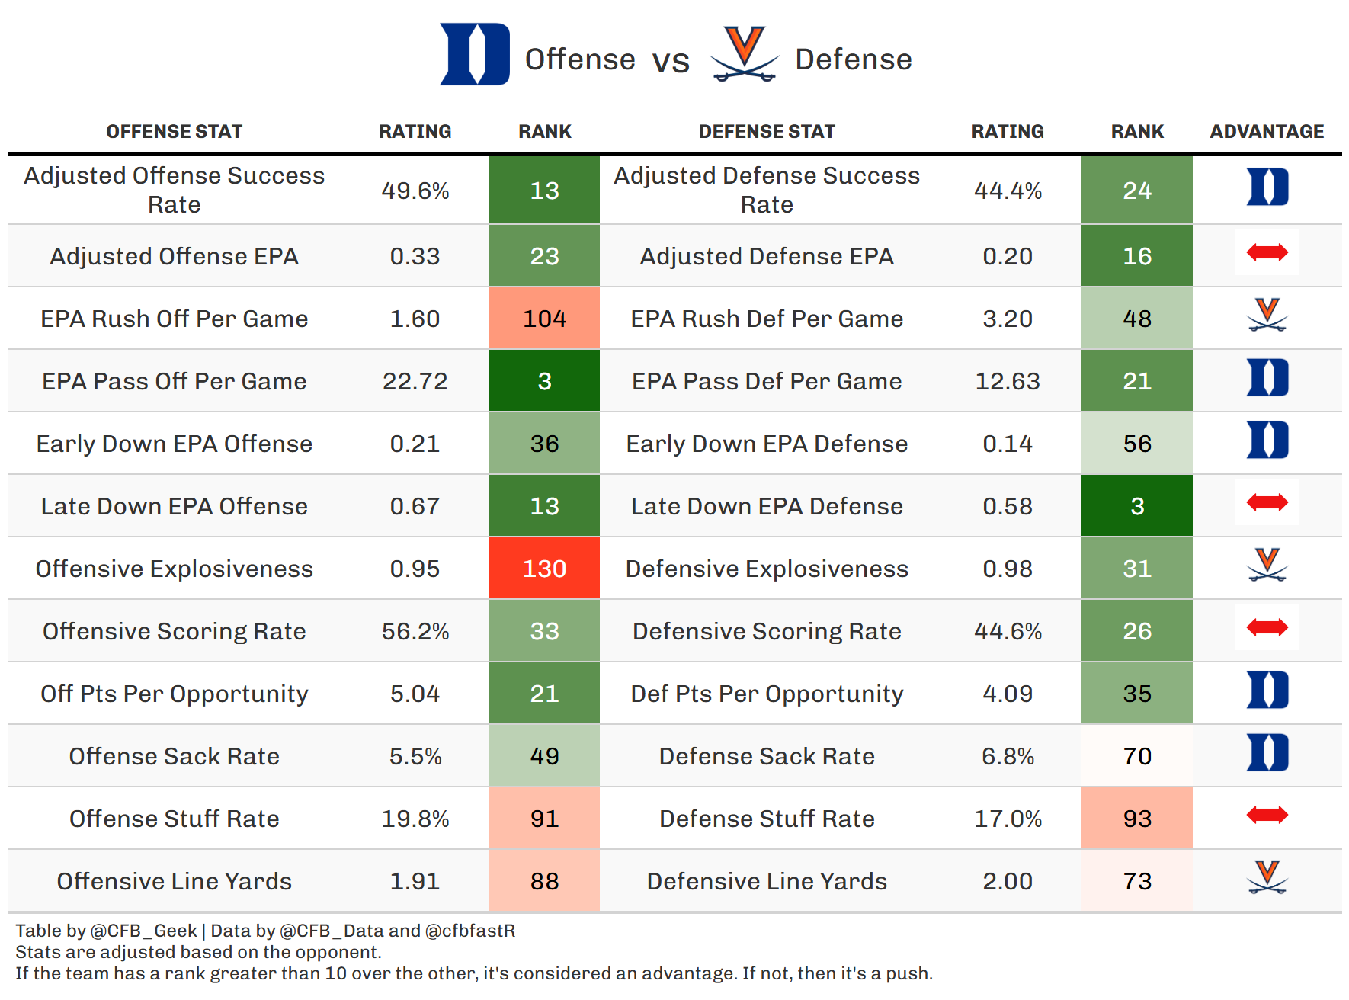Click Virginia advantage icon in EPA Rush row
1349x1000 pixels.
(1267, 315)
